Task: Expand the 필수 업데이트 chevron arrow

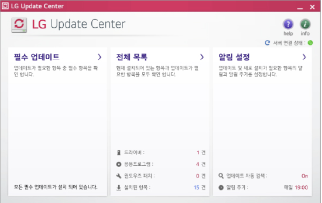Action: coord(100,57)
